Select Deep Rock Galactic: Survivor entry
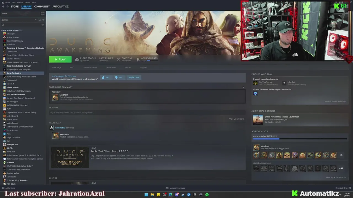This screenshot has width=353, height=198. tap(18, 66)
